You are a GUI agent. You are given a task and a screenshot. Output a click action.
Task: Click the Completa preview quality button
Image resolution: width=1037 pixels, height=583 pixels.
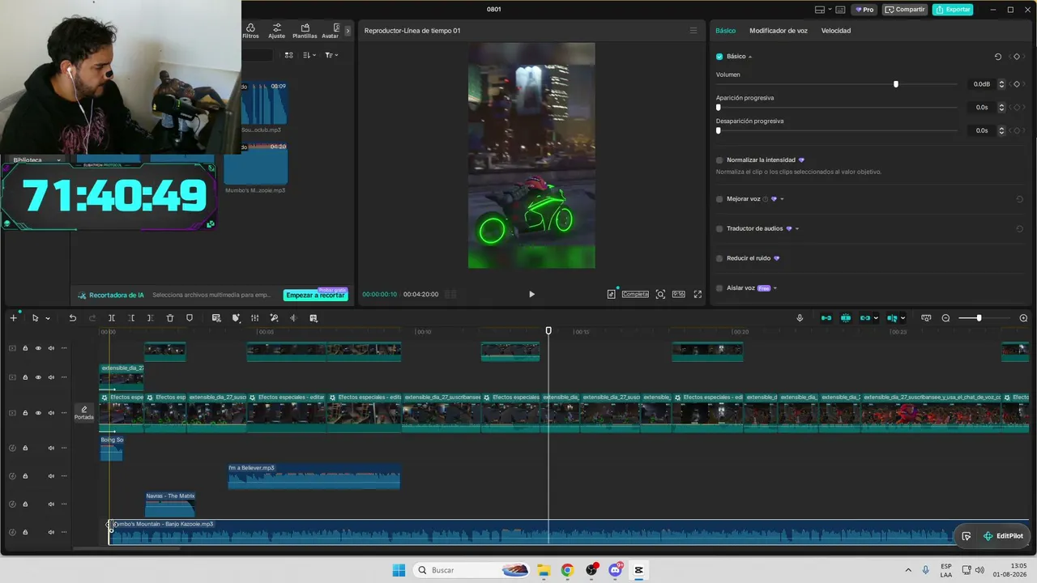point(635,294)
